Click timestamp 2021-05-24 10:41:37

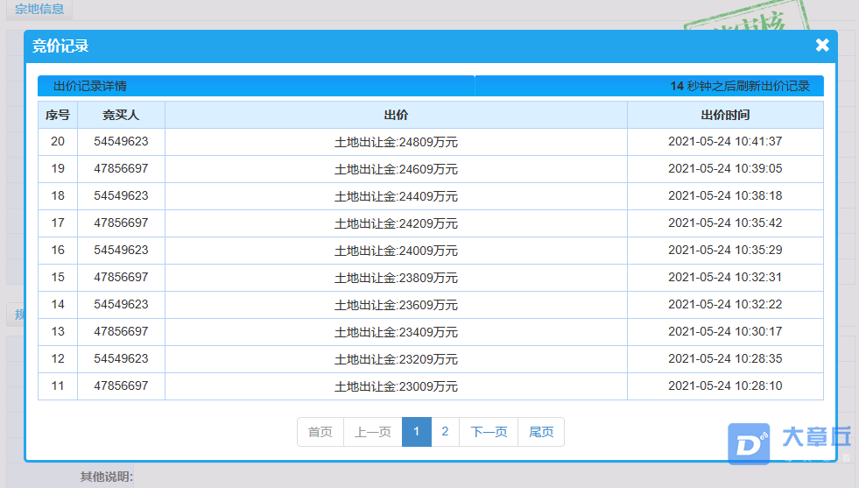click(x=725, y=141)
